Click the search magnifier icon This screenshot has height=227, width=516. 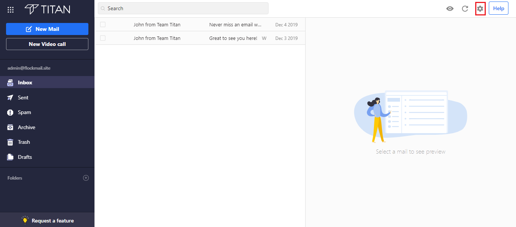pos(103,8)
